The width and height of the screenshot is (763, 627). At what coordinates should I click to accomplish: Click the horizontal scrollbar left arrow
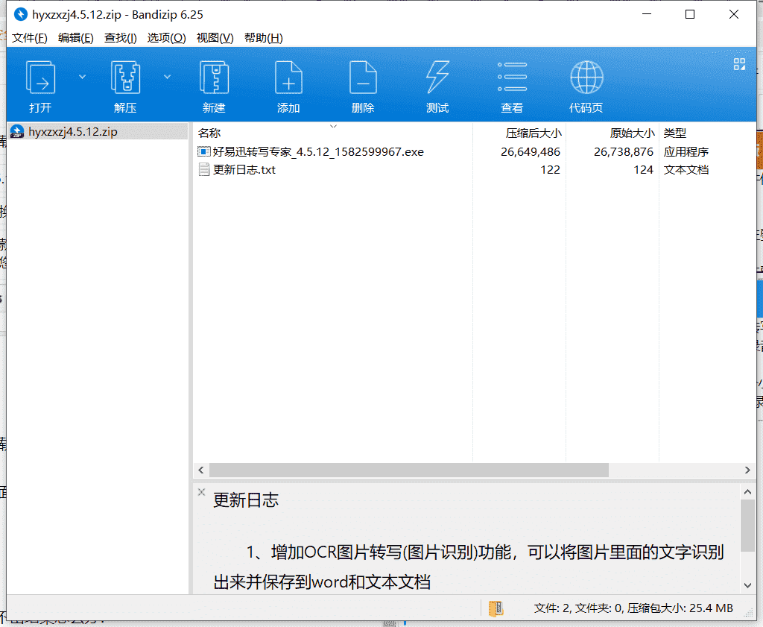pos(201,470)
